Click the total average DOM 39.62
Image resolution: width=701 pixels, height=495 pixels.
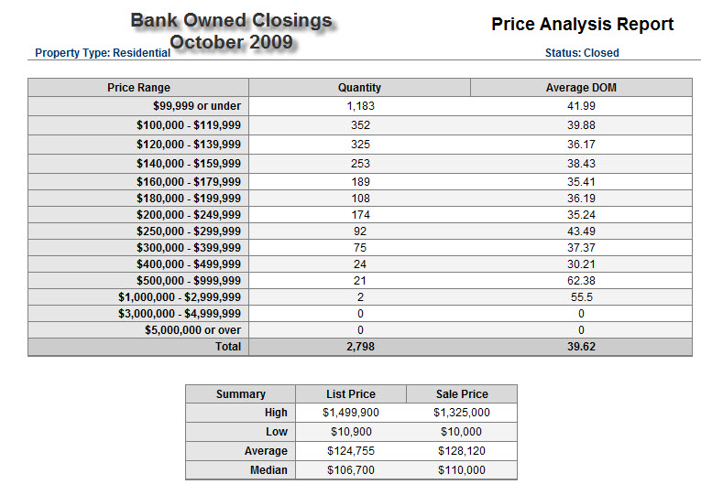581,347
